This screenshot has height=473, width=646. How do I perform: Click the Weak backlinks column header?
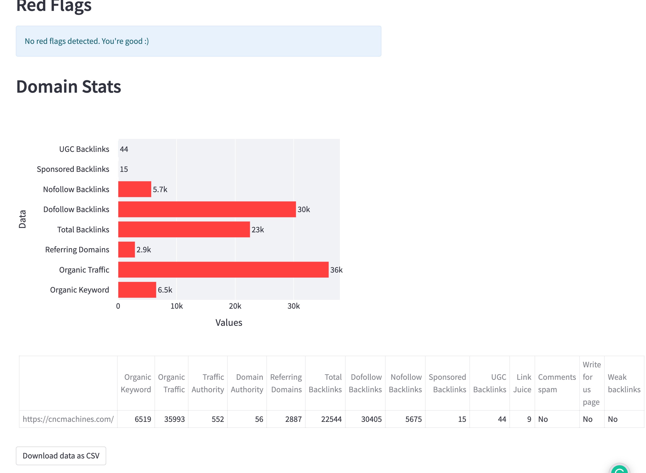point(624,383)
